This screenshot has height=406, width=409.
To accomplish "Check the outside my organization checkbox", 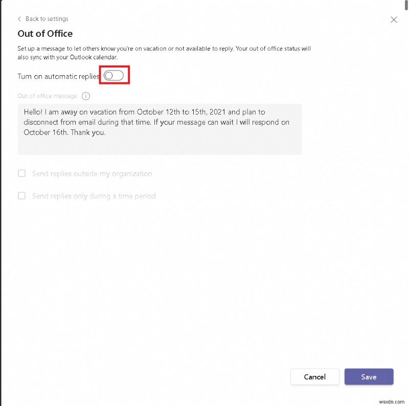I will point(22,173).
